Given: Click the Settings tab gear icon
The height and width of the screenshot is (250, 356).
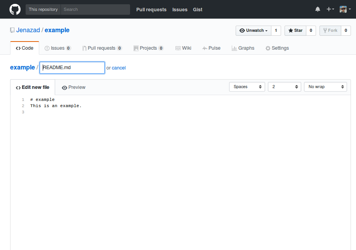Looking at the screenshot, I should (x=268, y=49).
